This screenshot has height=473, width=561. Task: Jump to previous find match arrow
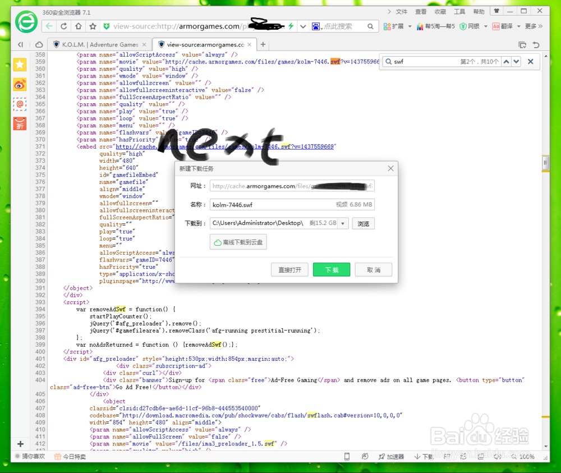point(506,62)
